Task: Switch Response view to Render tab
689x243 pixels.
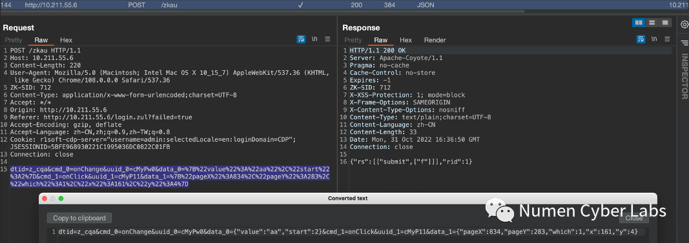Action: click(x=435, y=40)
